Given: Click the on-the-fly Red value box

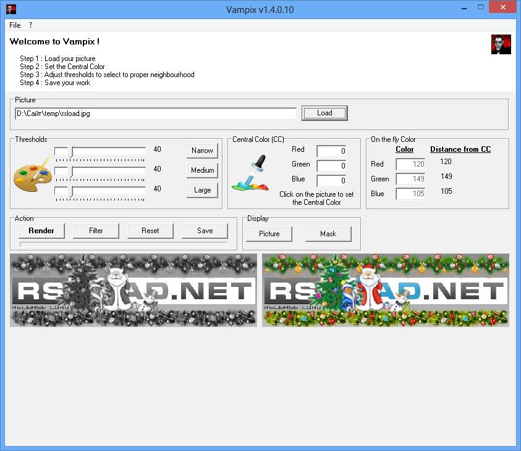Looking at the screenshot, I should coord(410,164).
